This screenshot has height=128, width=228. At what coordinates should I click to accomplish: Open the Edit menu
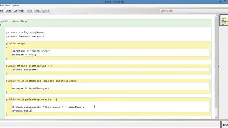[x=1, y=6]
